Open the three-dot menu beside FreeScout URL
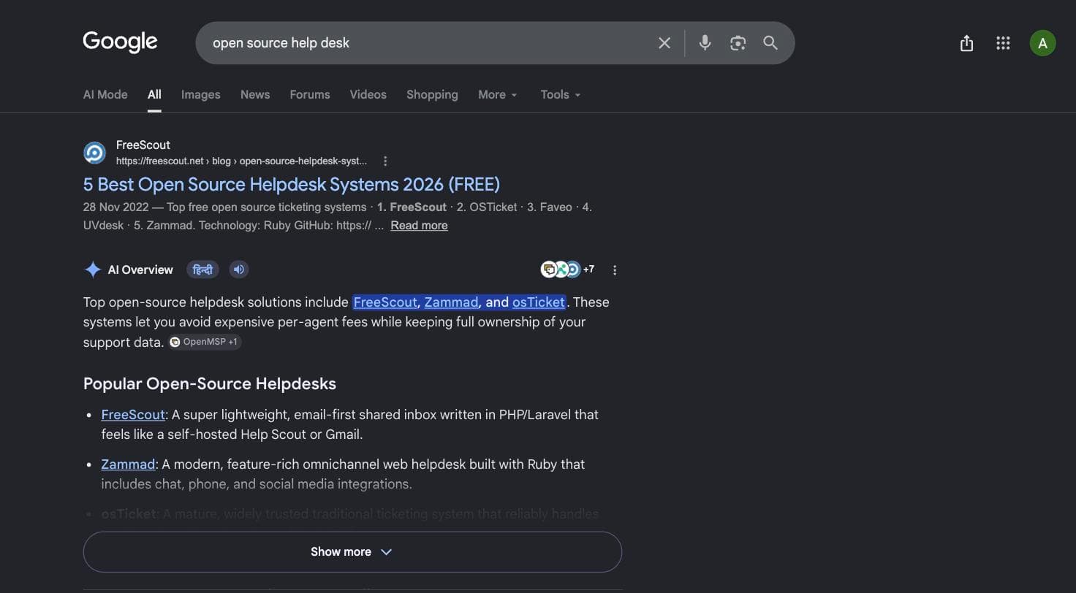Viewport: 1076px width, 593px height. click(385, 161)
